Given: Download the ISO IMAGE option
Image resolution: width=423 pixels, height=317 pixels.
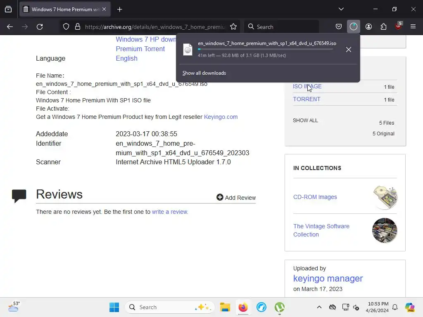Looking at the screenshot, I should [307, 86].
